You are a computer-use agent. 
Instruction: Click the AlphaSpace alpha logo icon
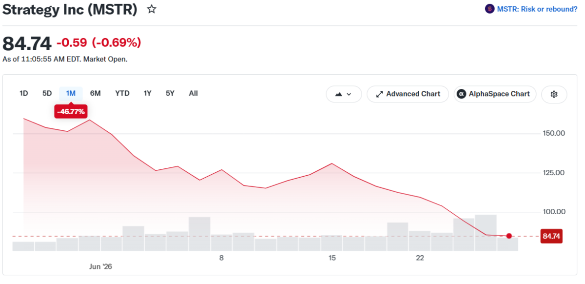pos(461,94)
